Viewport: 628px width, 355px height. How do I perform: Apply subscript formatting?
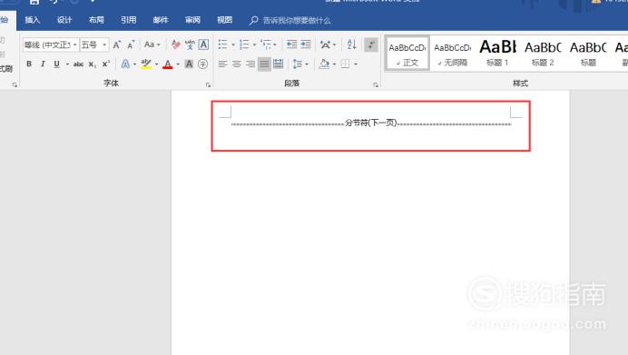[x=93, y=64]
